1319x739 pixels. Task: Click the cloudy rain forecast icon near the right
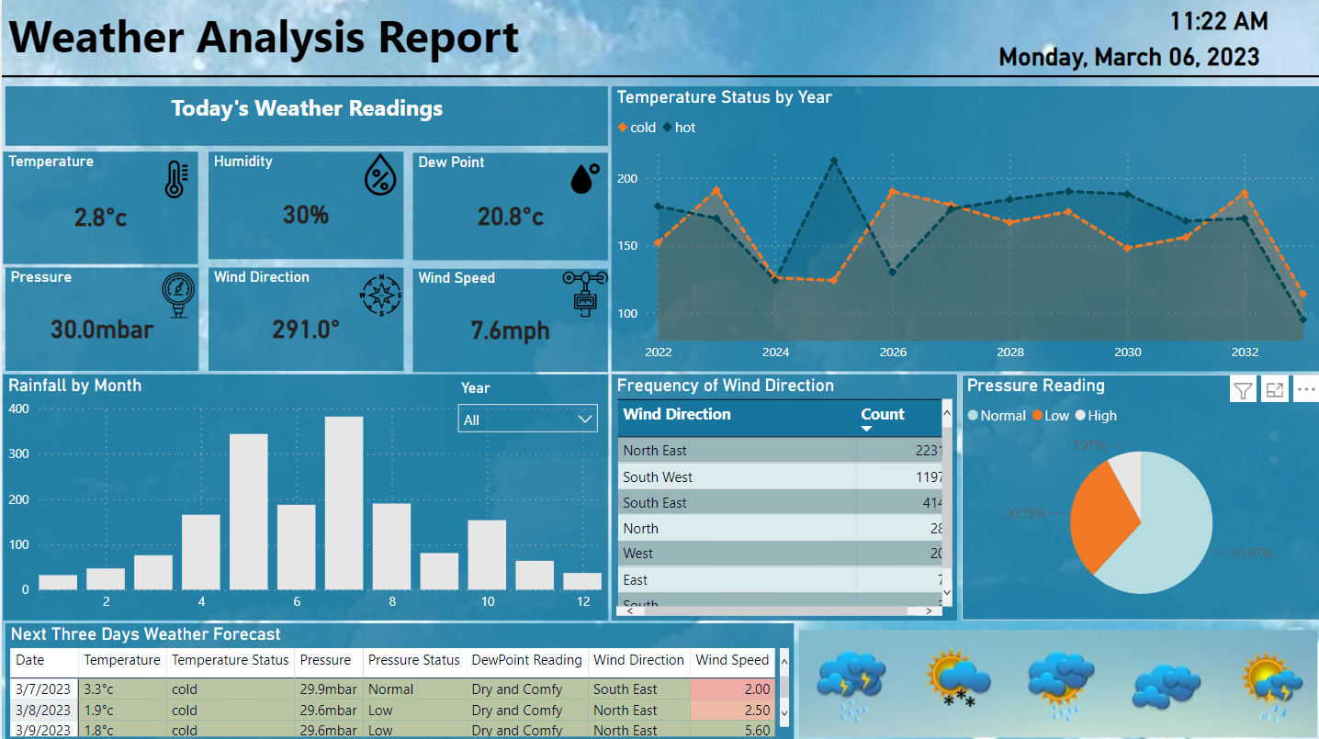click(x=1166, y=684)
